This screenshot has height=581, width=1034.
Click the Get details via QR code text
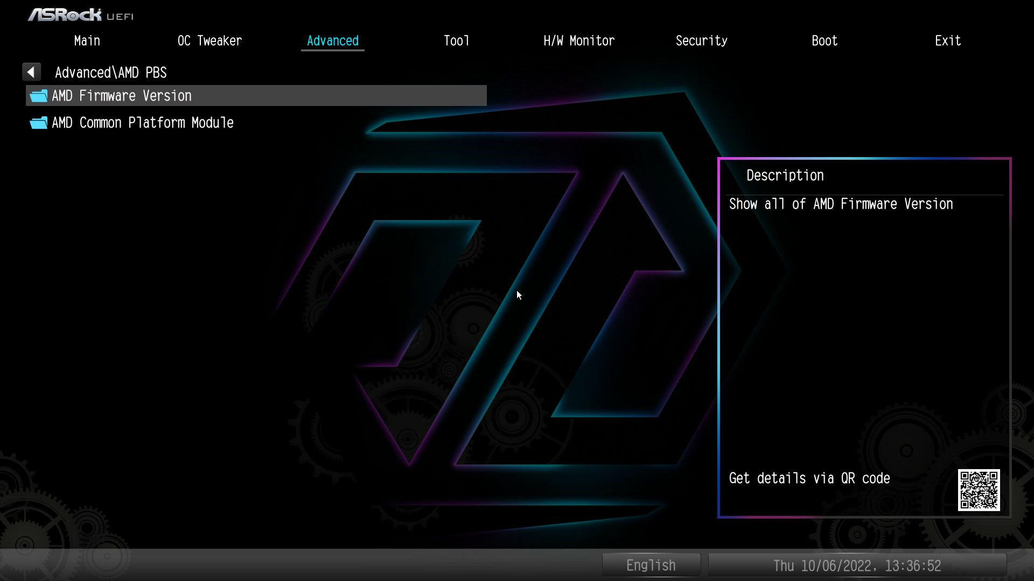tap(809, 478)
